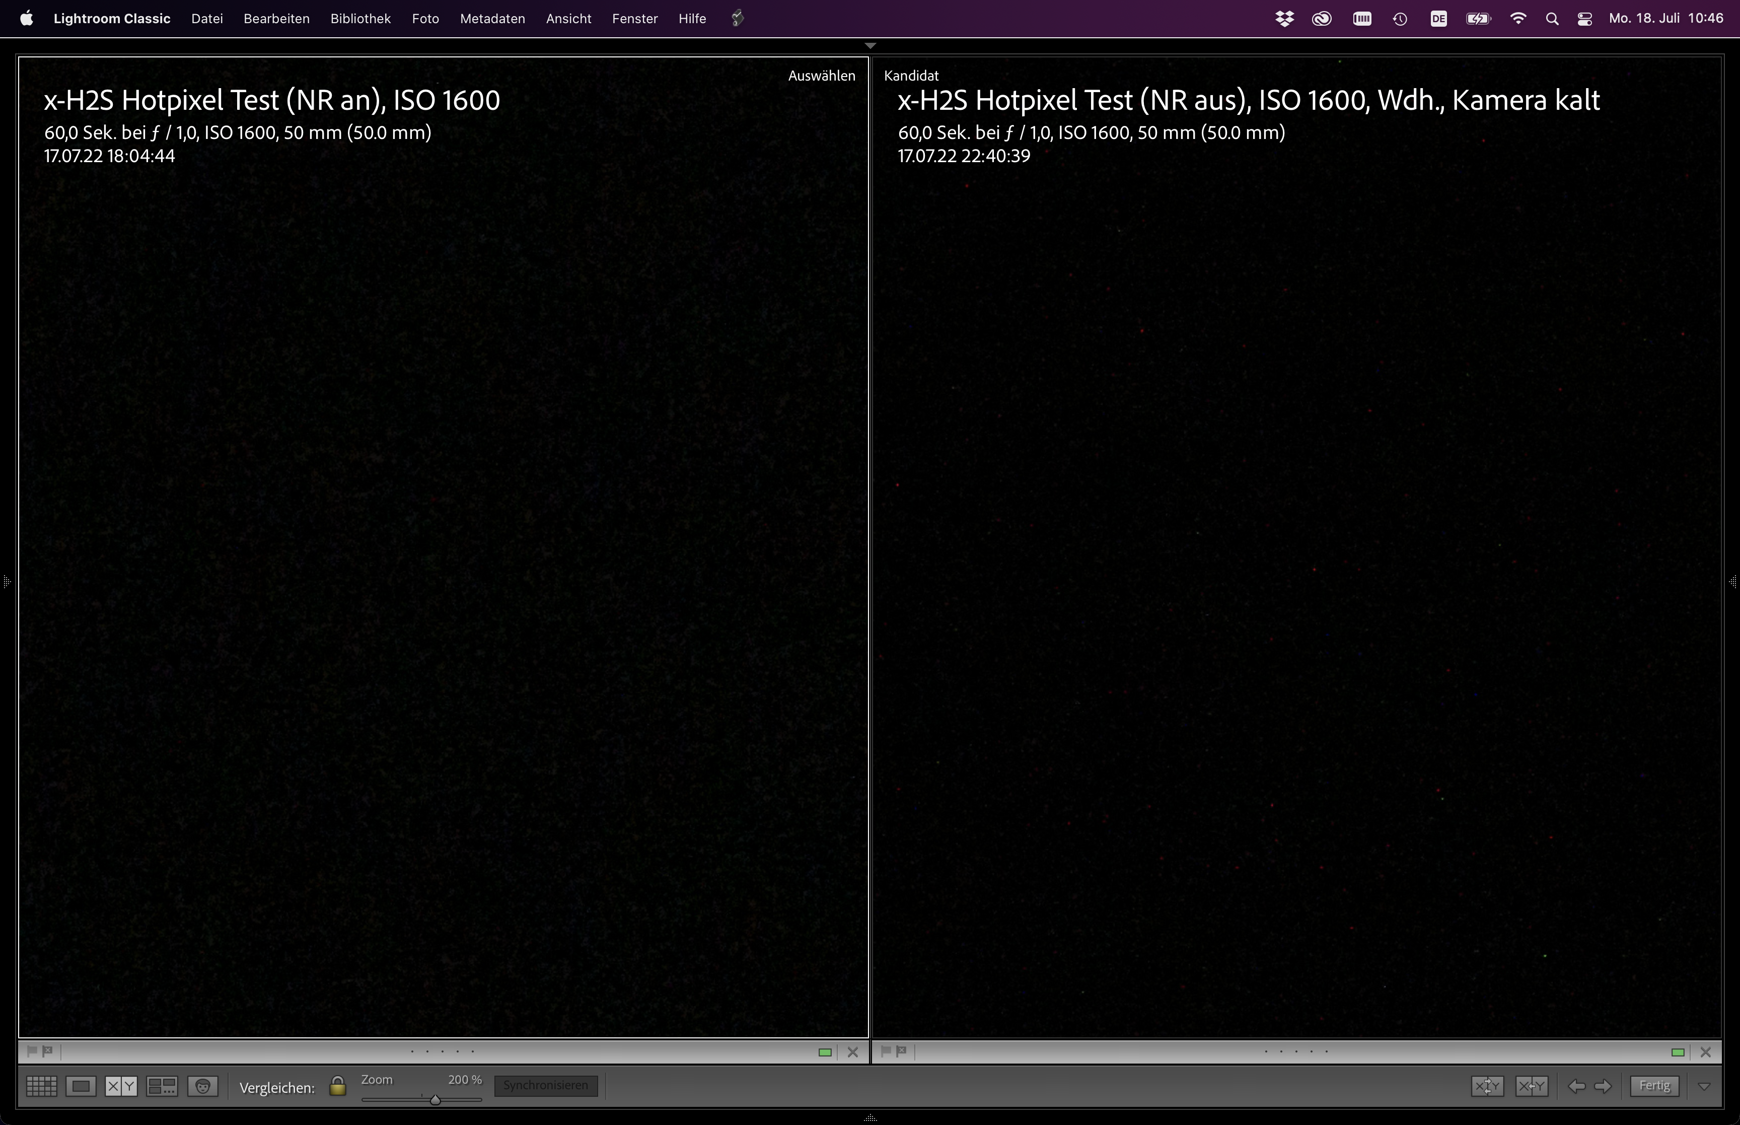
Task: Click the timestamp '17.07.22 22:40:39'
Action: coord(964,156)
